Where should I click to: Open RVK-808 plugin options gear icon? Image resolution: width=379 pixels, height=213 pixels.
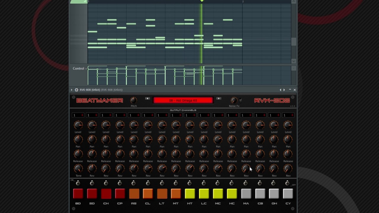(x=76, y=90)
